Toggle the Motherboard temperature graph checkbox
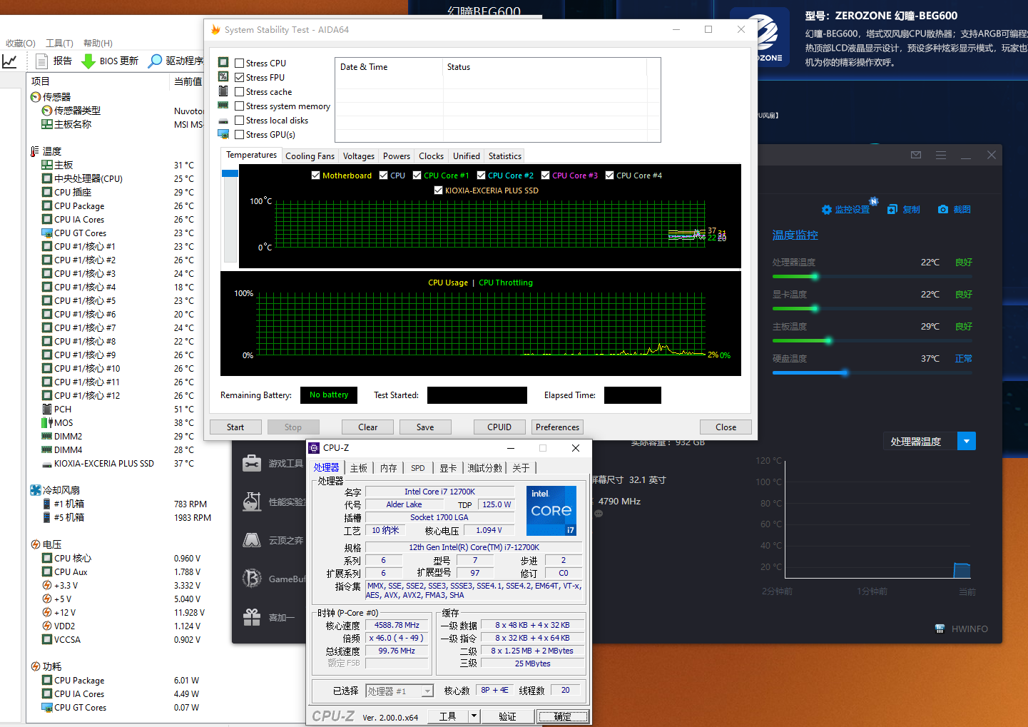This screenshot has height=727, width=1028. click(x=315, y=176)
